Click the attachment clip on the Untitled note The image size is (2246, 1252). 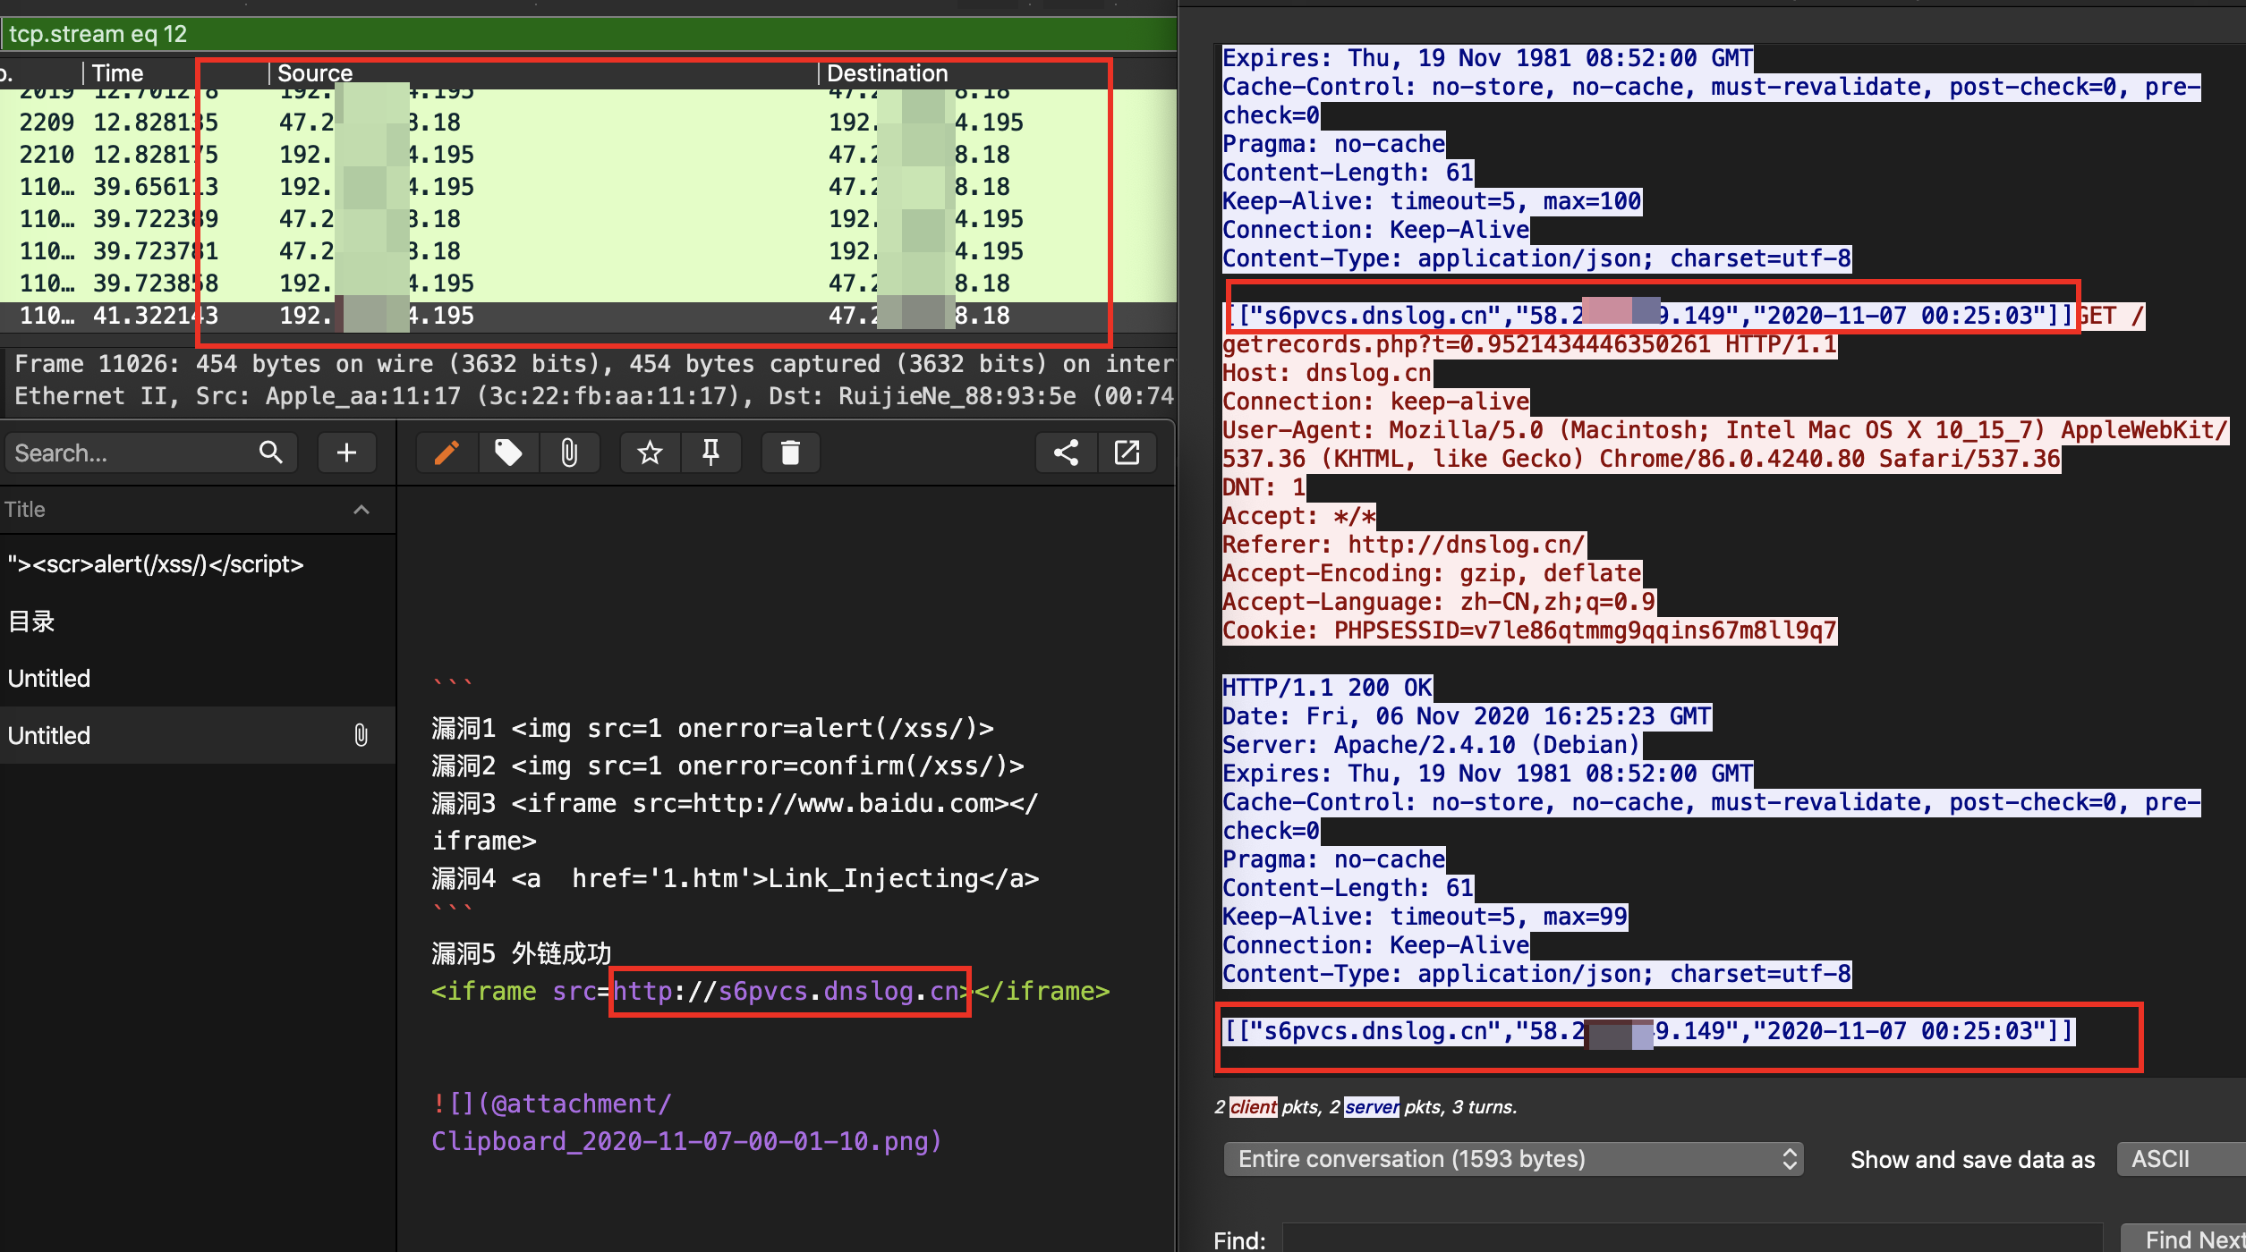click(362, 735)
